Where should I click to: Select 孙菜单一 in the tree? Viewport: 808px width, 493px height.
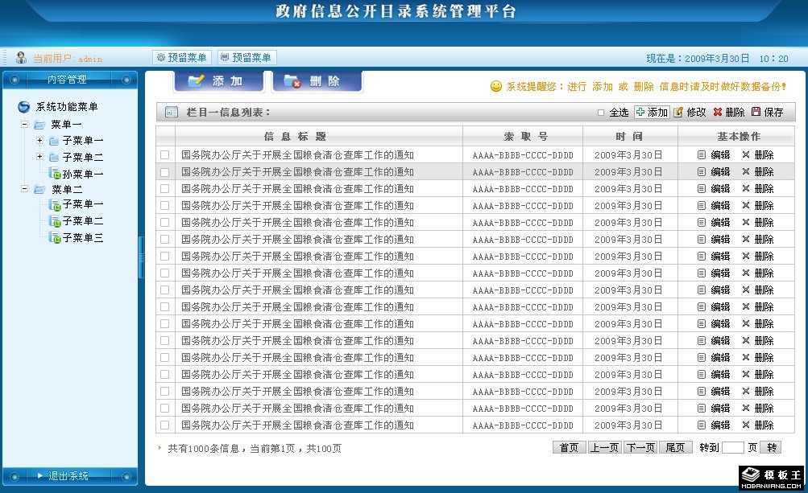82,175
